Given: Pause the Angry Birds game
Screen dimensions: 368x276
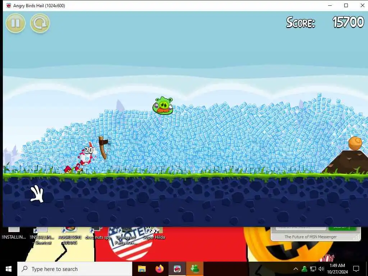Looking at the screenshot, I should [15, 23].
